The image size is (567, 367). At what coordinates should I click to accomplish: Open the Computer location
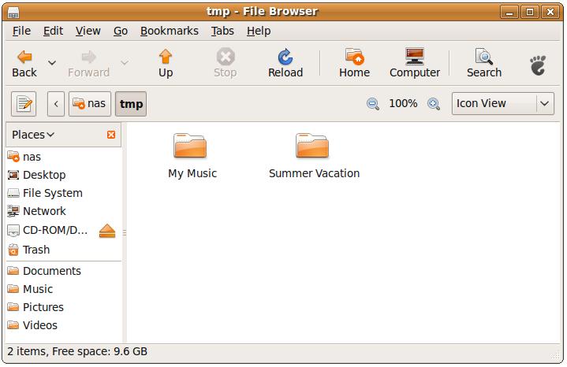[x=415, y=64]
